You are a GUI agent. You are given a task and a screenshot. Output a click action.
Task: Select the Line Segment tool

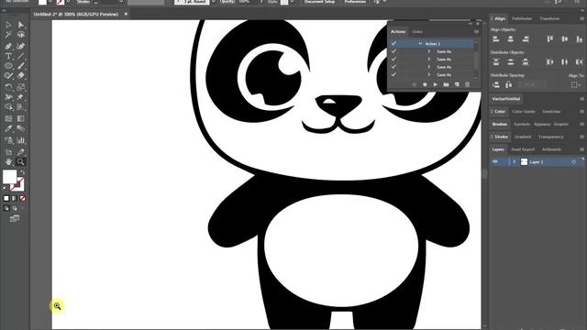[x=21, y=56]
